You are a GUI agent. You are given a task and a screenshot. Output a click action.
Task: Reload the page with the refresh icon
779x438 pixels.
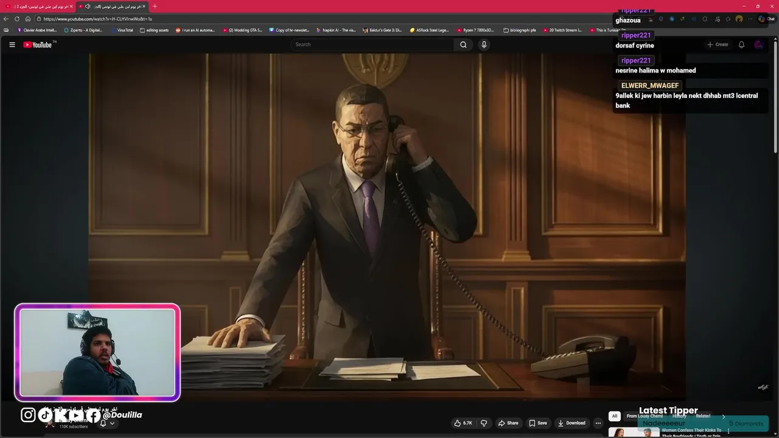pos(17,19)
